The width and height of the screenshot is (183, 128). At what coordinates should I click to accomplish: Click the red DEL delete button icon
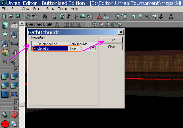5,124
